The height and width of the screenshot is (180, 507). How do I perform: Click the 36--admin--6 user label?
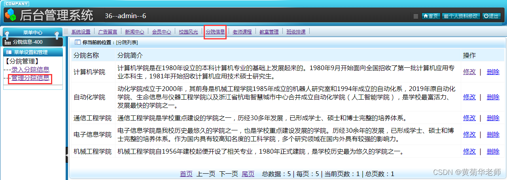(125, 16)
